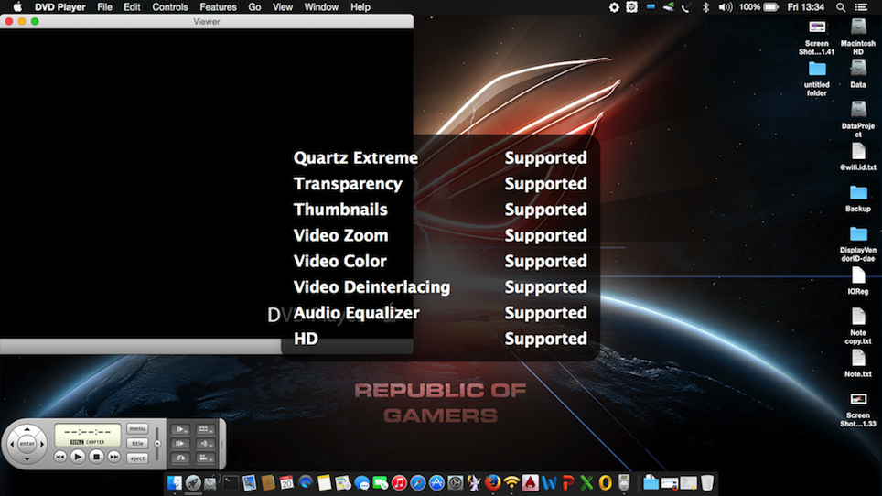Open the audio track dropdown in the drawer
The width and height of the screenshot is (882, 496).
[x=205, y=444]
